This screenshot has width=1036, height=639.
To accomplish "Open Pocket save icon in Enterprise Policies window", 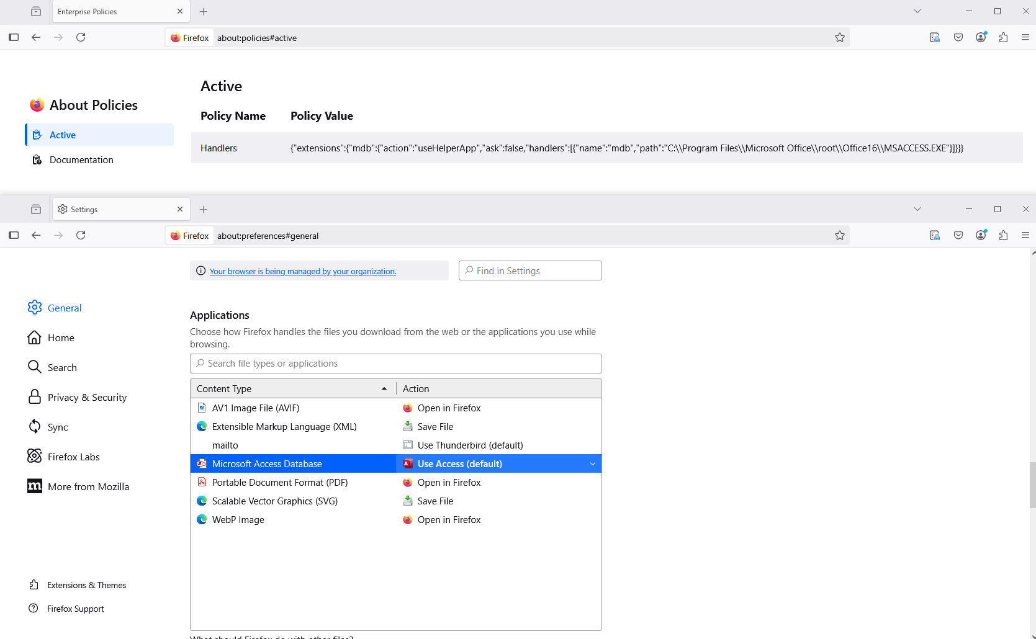I will point(958,37).
